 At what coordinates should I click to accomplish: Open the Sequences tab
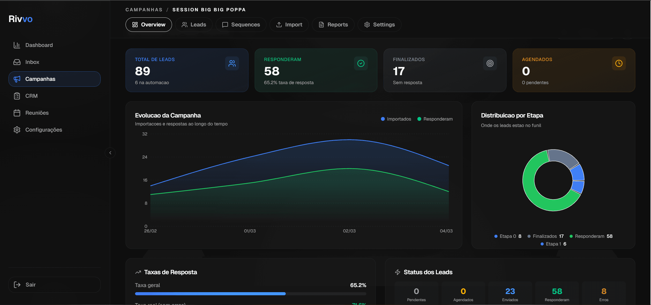(x=241, y=24)
